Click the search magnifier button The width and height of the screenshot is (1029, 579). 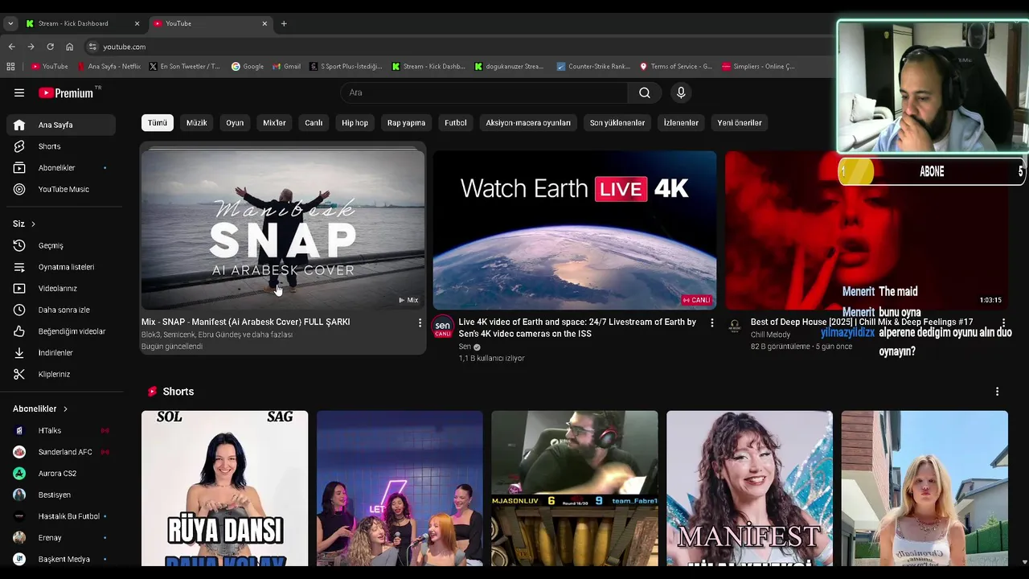coord(645,92)
